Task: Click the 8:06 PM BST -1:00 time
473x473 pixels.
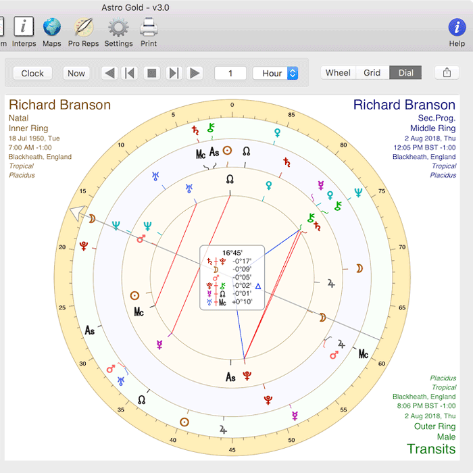Action: click(426, 405)
